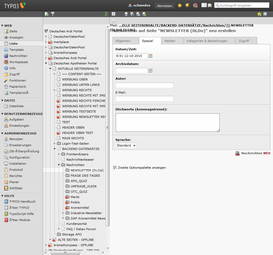Refresh the page tree with green arrows
The width and height of the screenshot is (273, 255).
point(106,14)
